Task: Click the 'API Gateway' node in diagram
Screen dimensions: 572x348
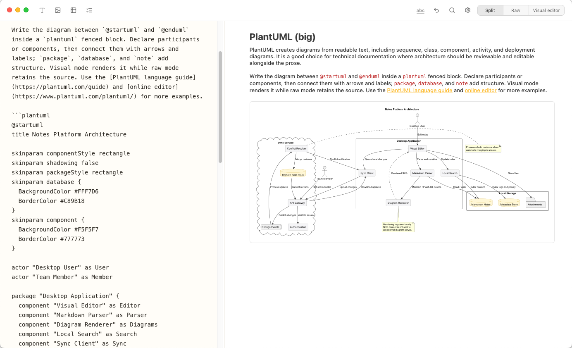Action: coord(297,203)
